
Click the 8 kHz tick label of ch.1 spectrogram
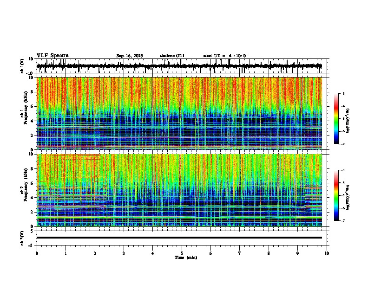point(32,92)
